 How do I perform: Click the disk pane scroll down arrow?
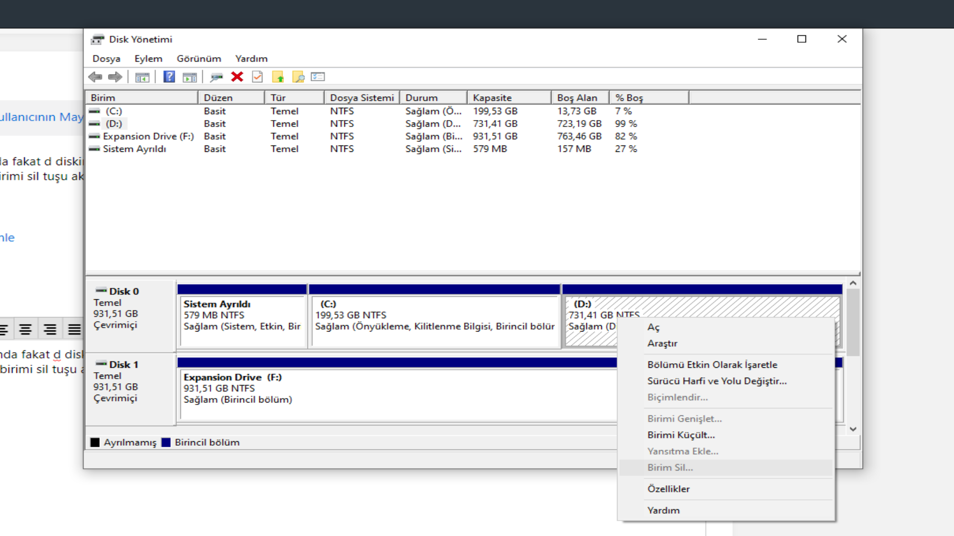853,429
